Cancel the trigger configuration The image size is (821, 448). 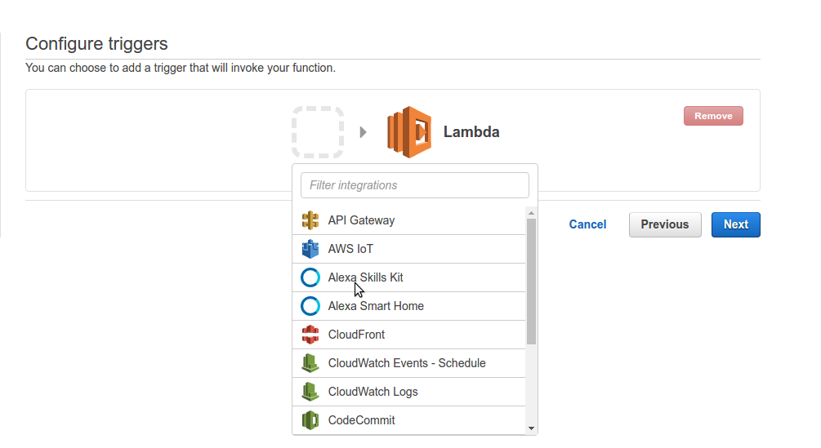click(587, 224)
